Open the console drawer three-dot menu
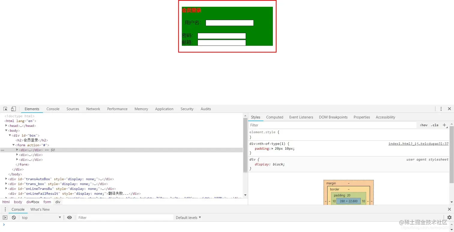454x232 pixels. (5, 209)
